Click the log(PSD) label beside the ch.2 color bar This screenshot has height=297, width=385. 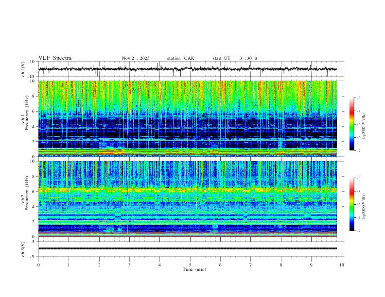coord(364,207)
